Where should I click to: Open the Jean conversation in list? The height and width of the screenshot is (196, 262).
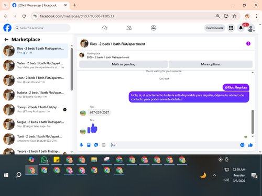pos(35,80)
